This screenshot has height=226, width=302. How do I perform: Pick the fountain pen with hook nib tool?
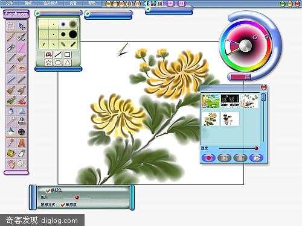pos(22,37)
